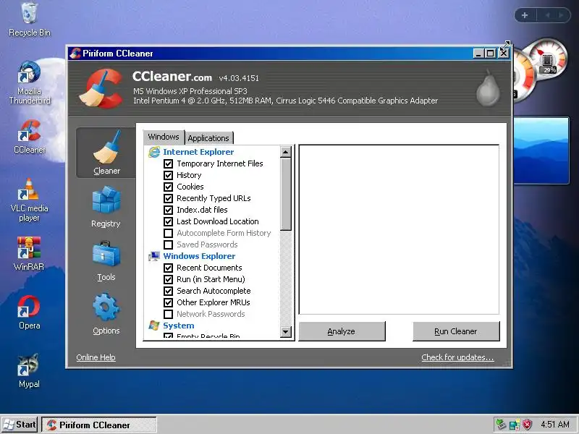The height and width of the screenshot is (434, 579).
Task: Open the Cleaner section in sidebar
Action: 106,153
